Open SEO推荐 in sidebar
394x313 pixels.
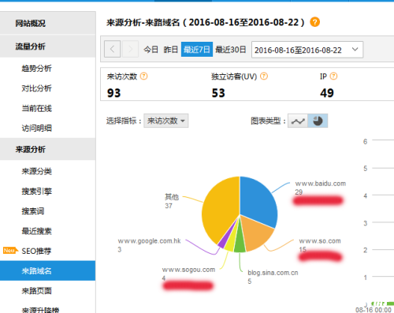36,251
